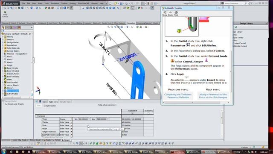Select the Sheet Metal command tab
273x154 pixels.
click(32, 23)
